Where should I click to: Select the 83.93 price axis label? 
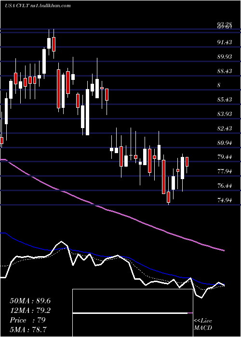(225, 114)
